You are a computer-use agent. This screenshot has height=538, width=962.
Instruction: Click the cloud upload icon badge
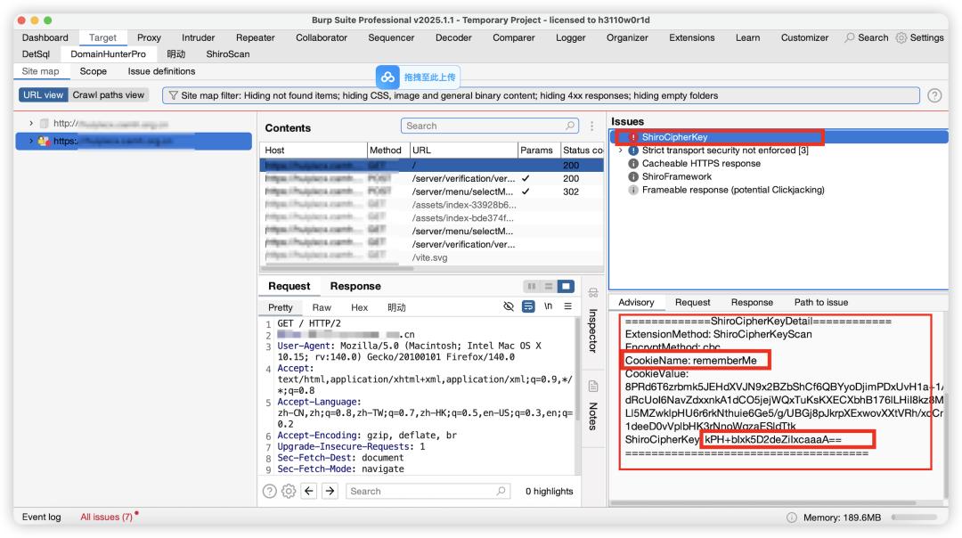point(387,77)
